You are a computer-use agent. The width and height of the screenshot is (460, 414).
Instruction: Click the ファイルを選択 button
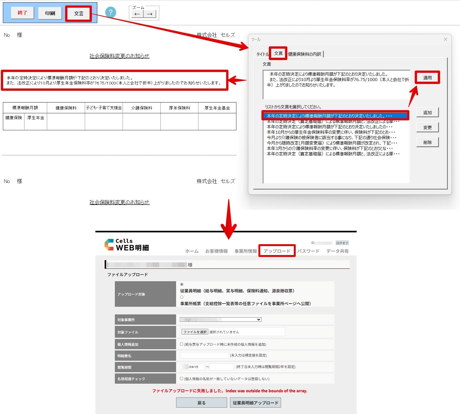195,332
